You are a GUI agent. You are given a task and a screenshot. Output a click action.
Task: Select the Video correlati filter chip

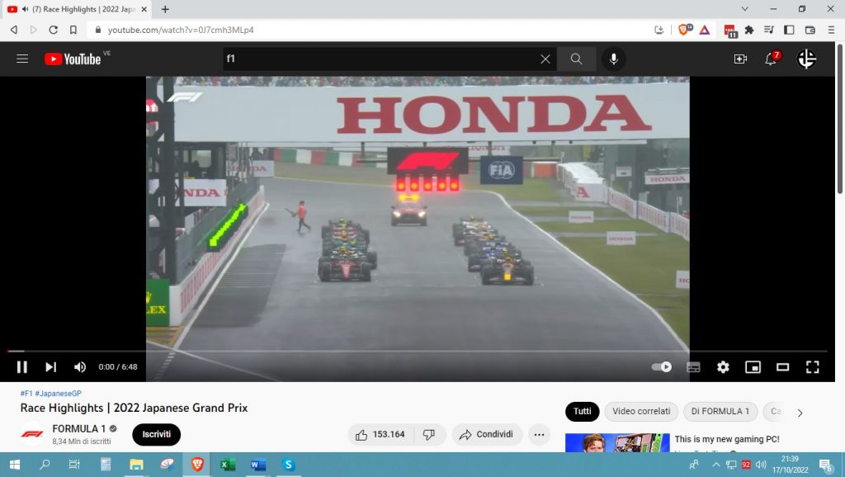pos(641,412)
